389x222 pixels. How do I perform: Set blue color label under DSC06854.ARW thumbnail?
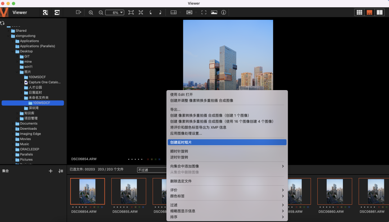pyautogui.click(x=102, y=207)
